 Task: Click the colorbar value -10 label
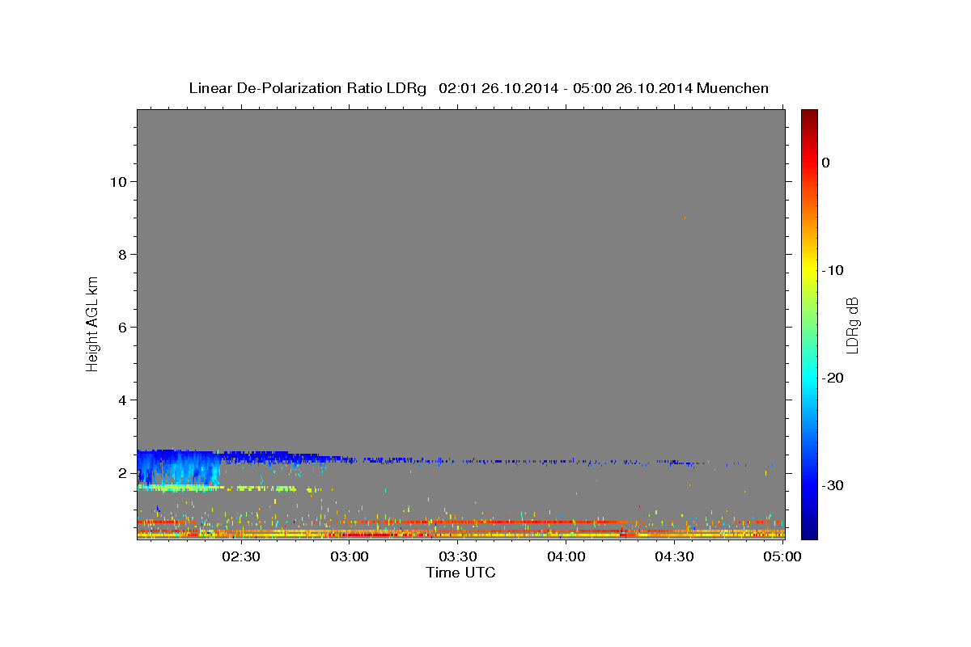point(833,270)
